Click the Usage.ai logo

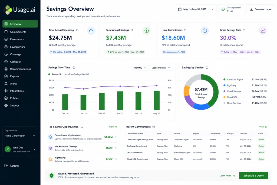[20, 10]
